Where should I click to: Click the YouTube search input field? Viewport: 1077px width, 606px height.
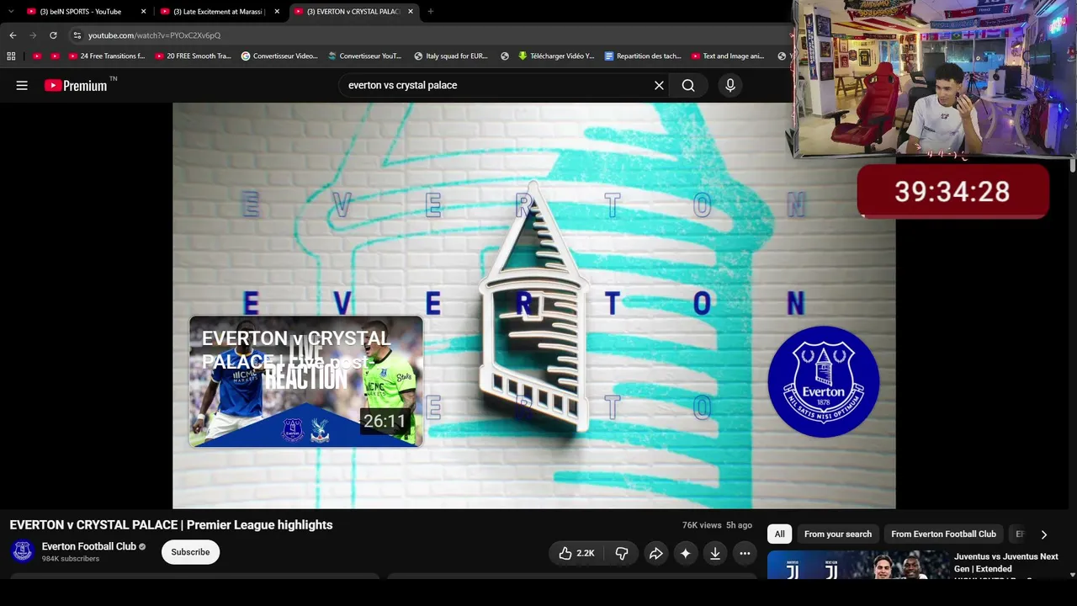pos(496,85)
